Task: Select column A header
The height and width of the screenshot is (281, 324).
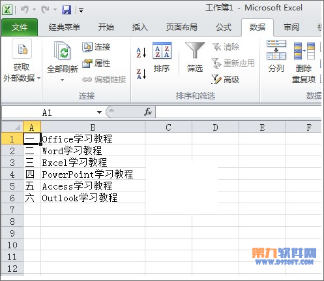Action: [x=32, y=127]
